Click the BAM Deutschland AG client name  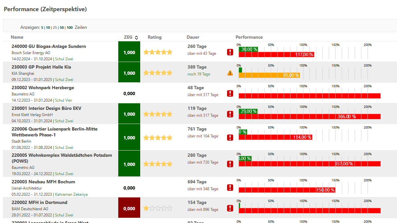click(30, 209)
